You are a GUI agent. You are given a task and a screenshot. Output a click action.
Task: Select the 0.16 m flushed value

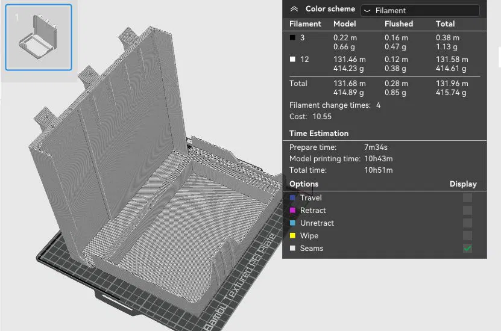[x=396, y=38]
